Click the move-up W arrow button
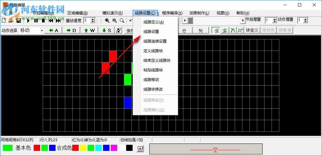Viewport: 322px width, 156px height. pyautogui.click(x=89, y=30)
